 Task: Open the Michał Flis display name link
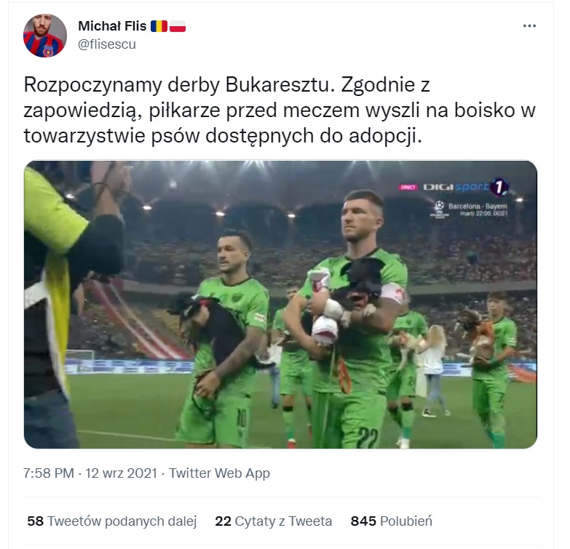tap(112, 26)
